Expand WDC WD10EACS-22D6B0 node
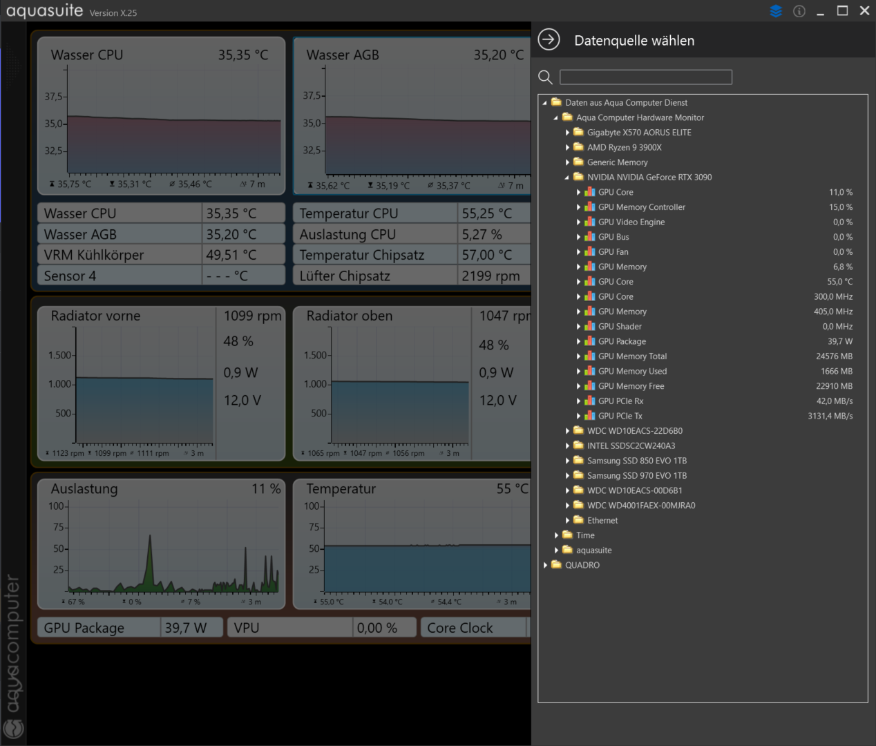 (567, 430)
